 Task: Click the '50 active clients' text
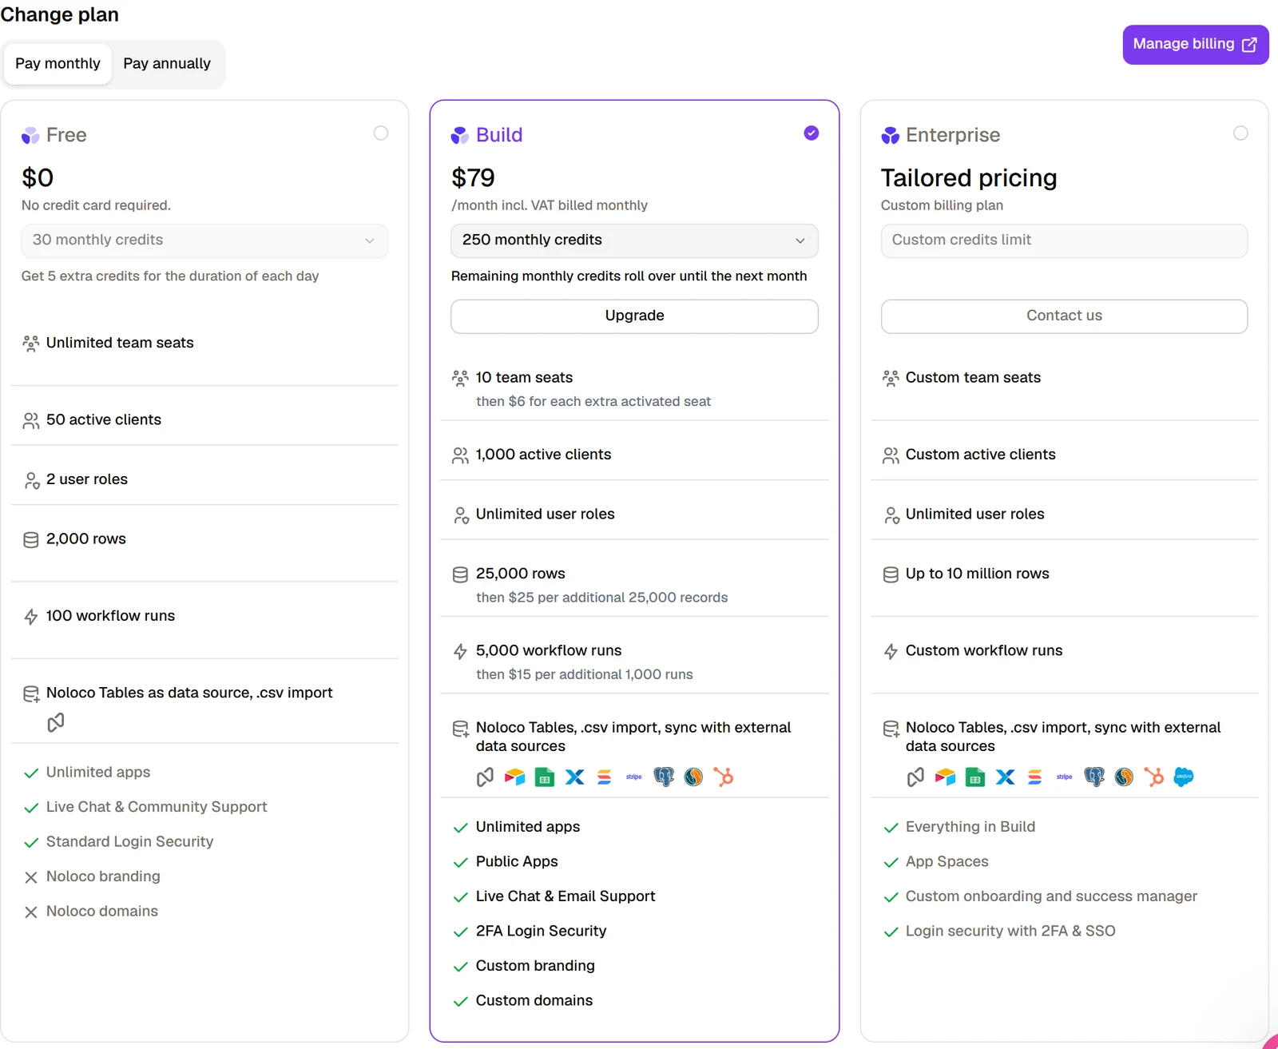tap(104, 419)
